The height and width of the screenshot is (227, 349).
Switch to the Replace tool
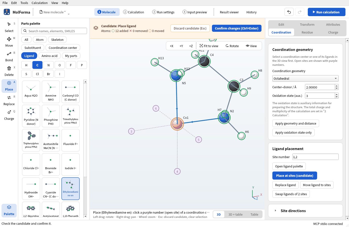coord(9,100)
